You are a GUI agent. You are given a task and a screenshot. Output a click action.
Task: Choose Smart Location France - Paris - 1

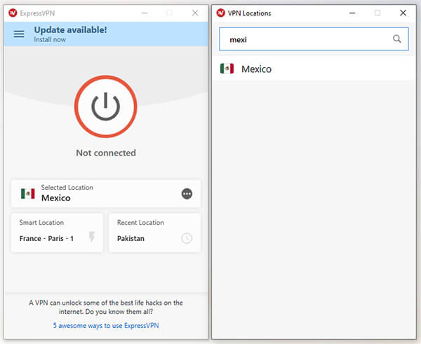point(57,233)
